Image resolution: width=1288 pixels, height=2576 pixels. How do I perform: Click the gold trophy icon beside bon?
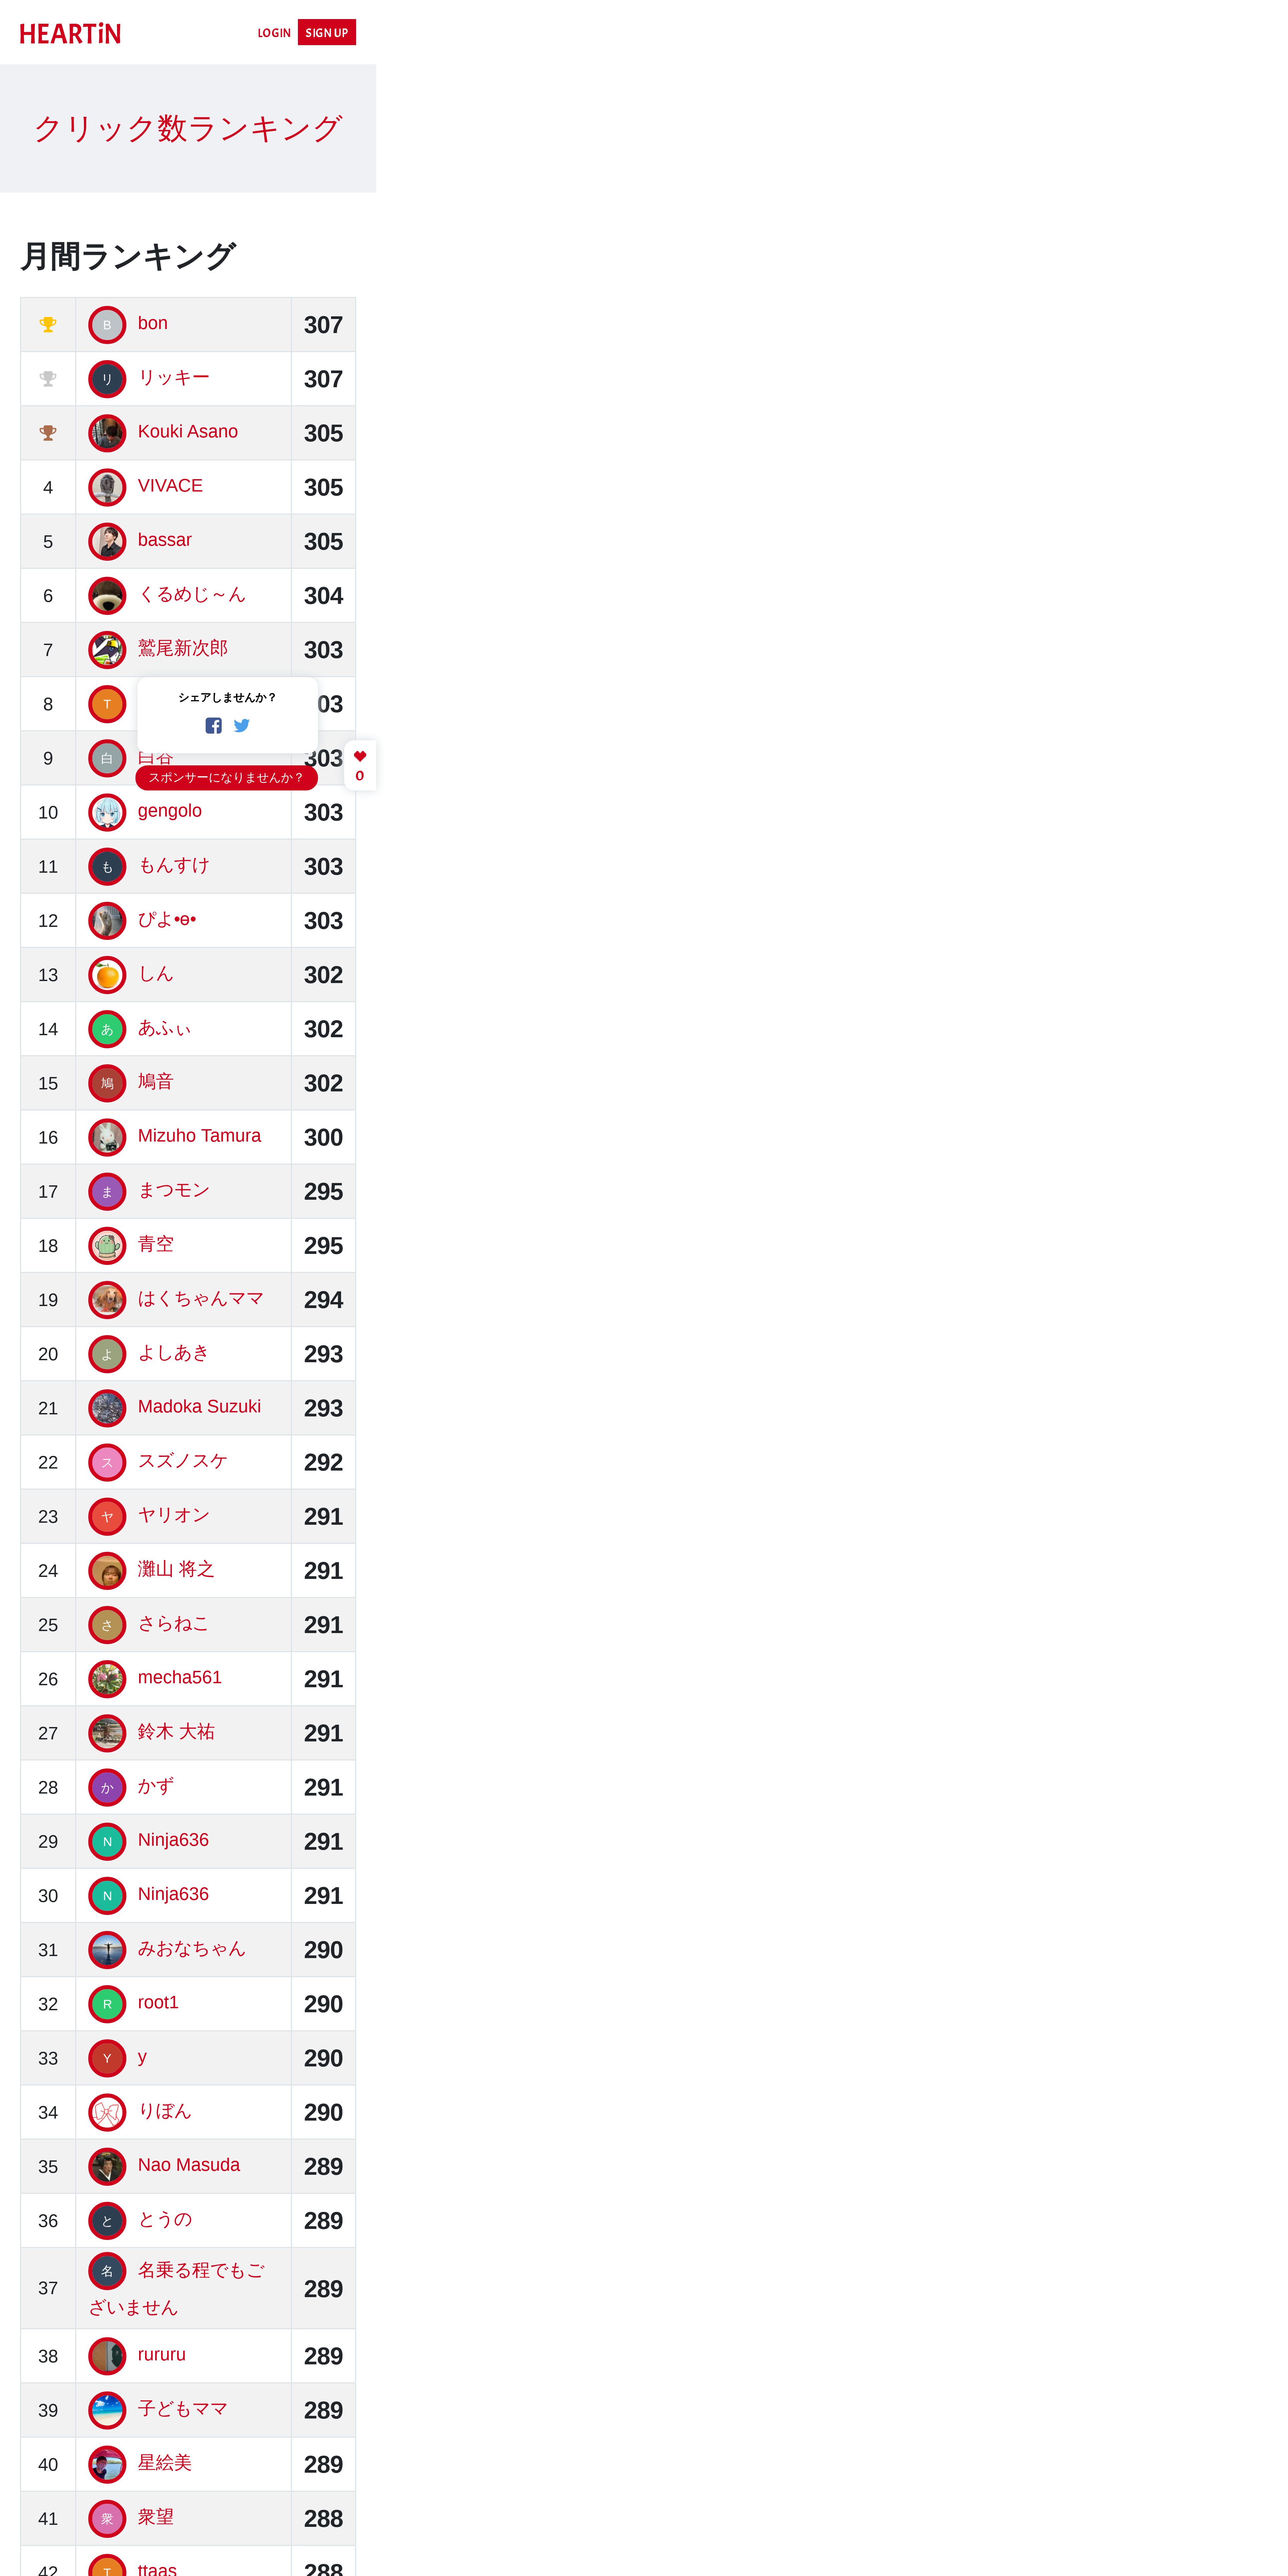point(48,324)
